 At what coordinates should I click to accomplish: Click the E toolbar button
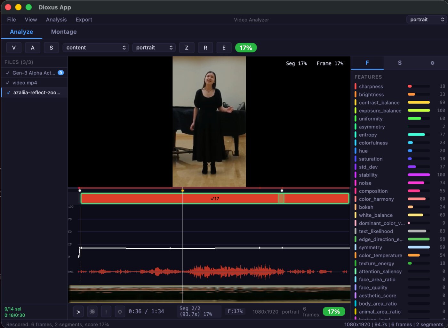(x=224, y=48)
